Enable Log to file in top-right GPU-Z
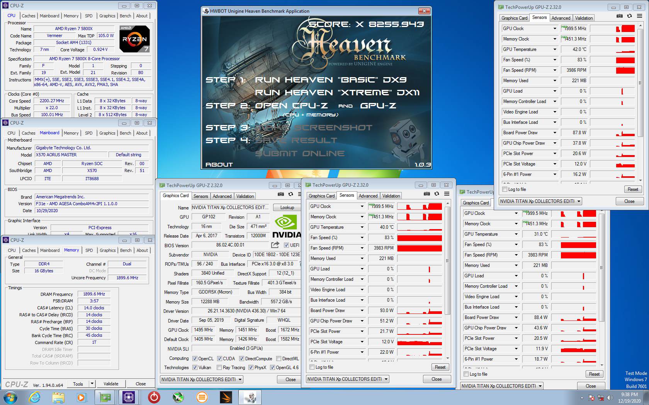Screen dimensions: 649x405 [x=505, y=189]
